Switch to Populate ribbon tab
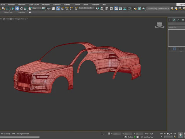Image resolution: width=185 pixels, height=139 pixels. [22, 12]
